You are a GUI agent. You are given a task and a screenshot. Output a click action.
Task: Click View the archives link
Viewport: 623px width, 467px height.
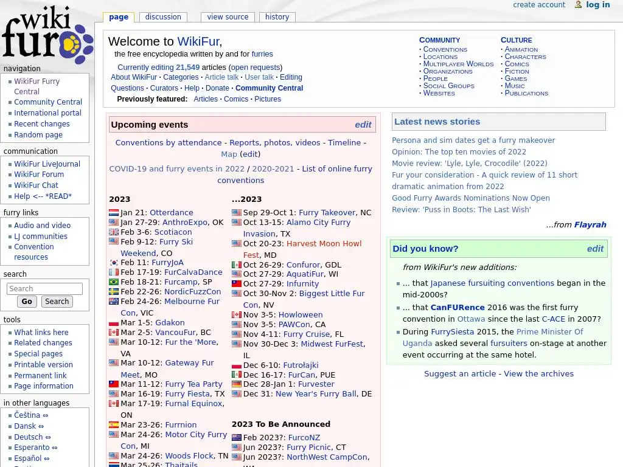[x=539, y=374]
